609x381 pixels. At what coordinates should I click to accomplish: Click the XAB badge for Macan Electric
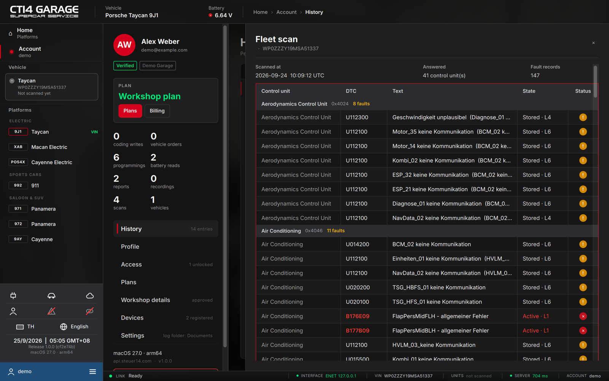pyautogui.click(x=18, y=147)
